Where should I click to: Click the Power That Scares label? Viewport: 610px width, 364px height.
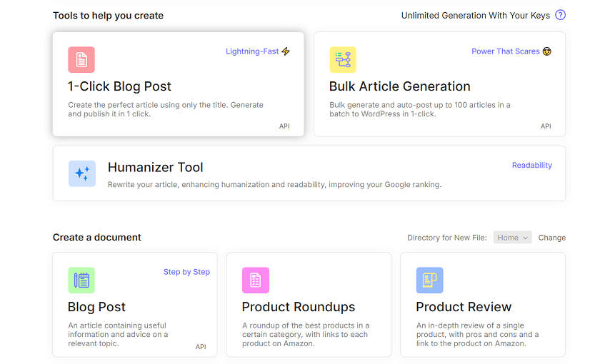(505, 51)
